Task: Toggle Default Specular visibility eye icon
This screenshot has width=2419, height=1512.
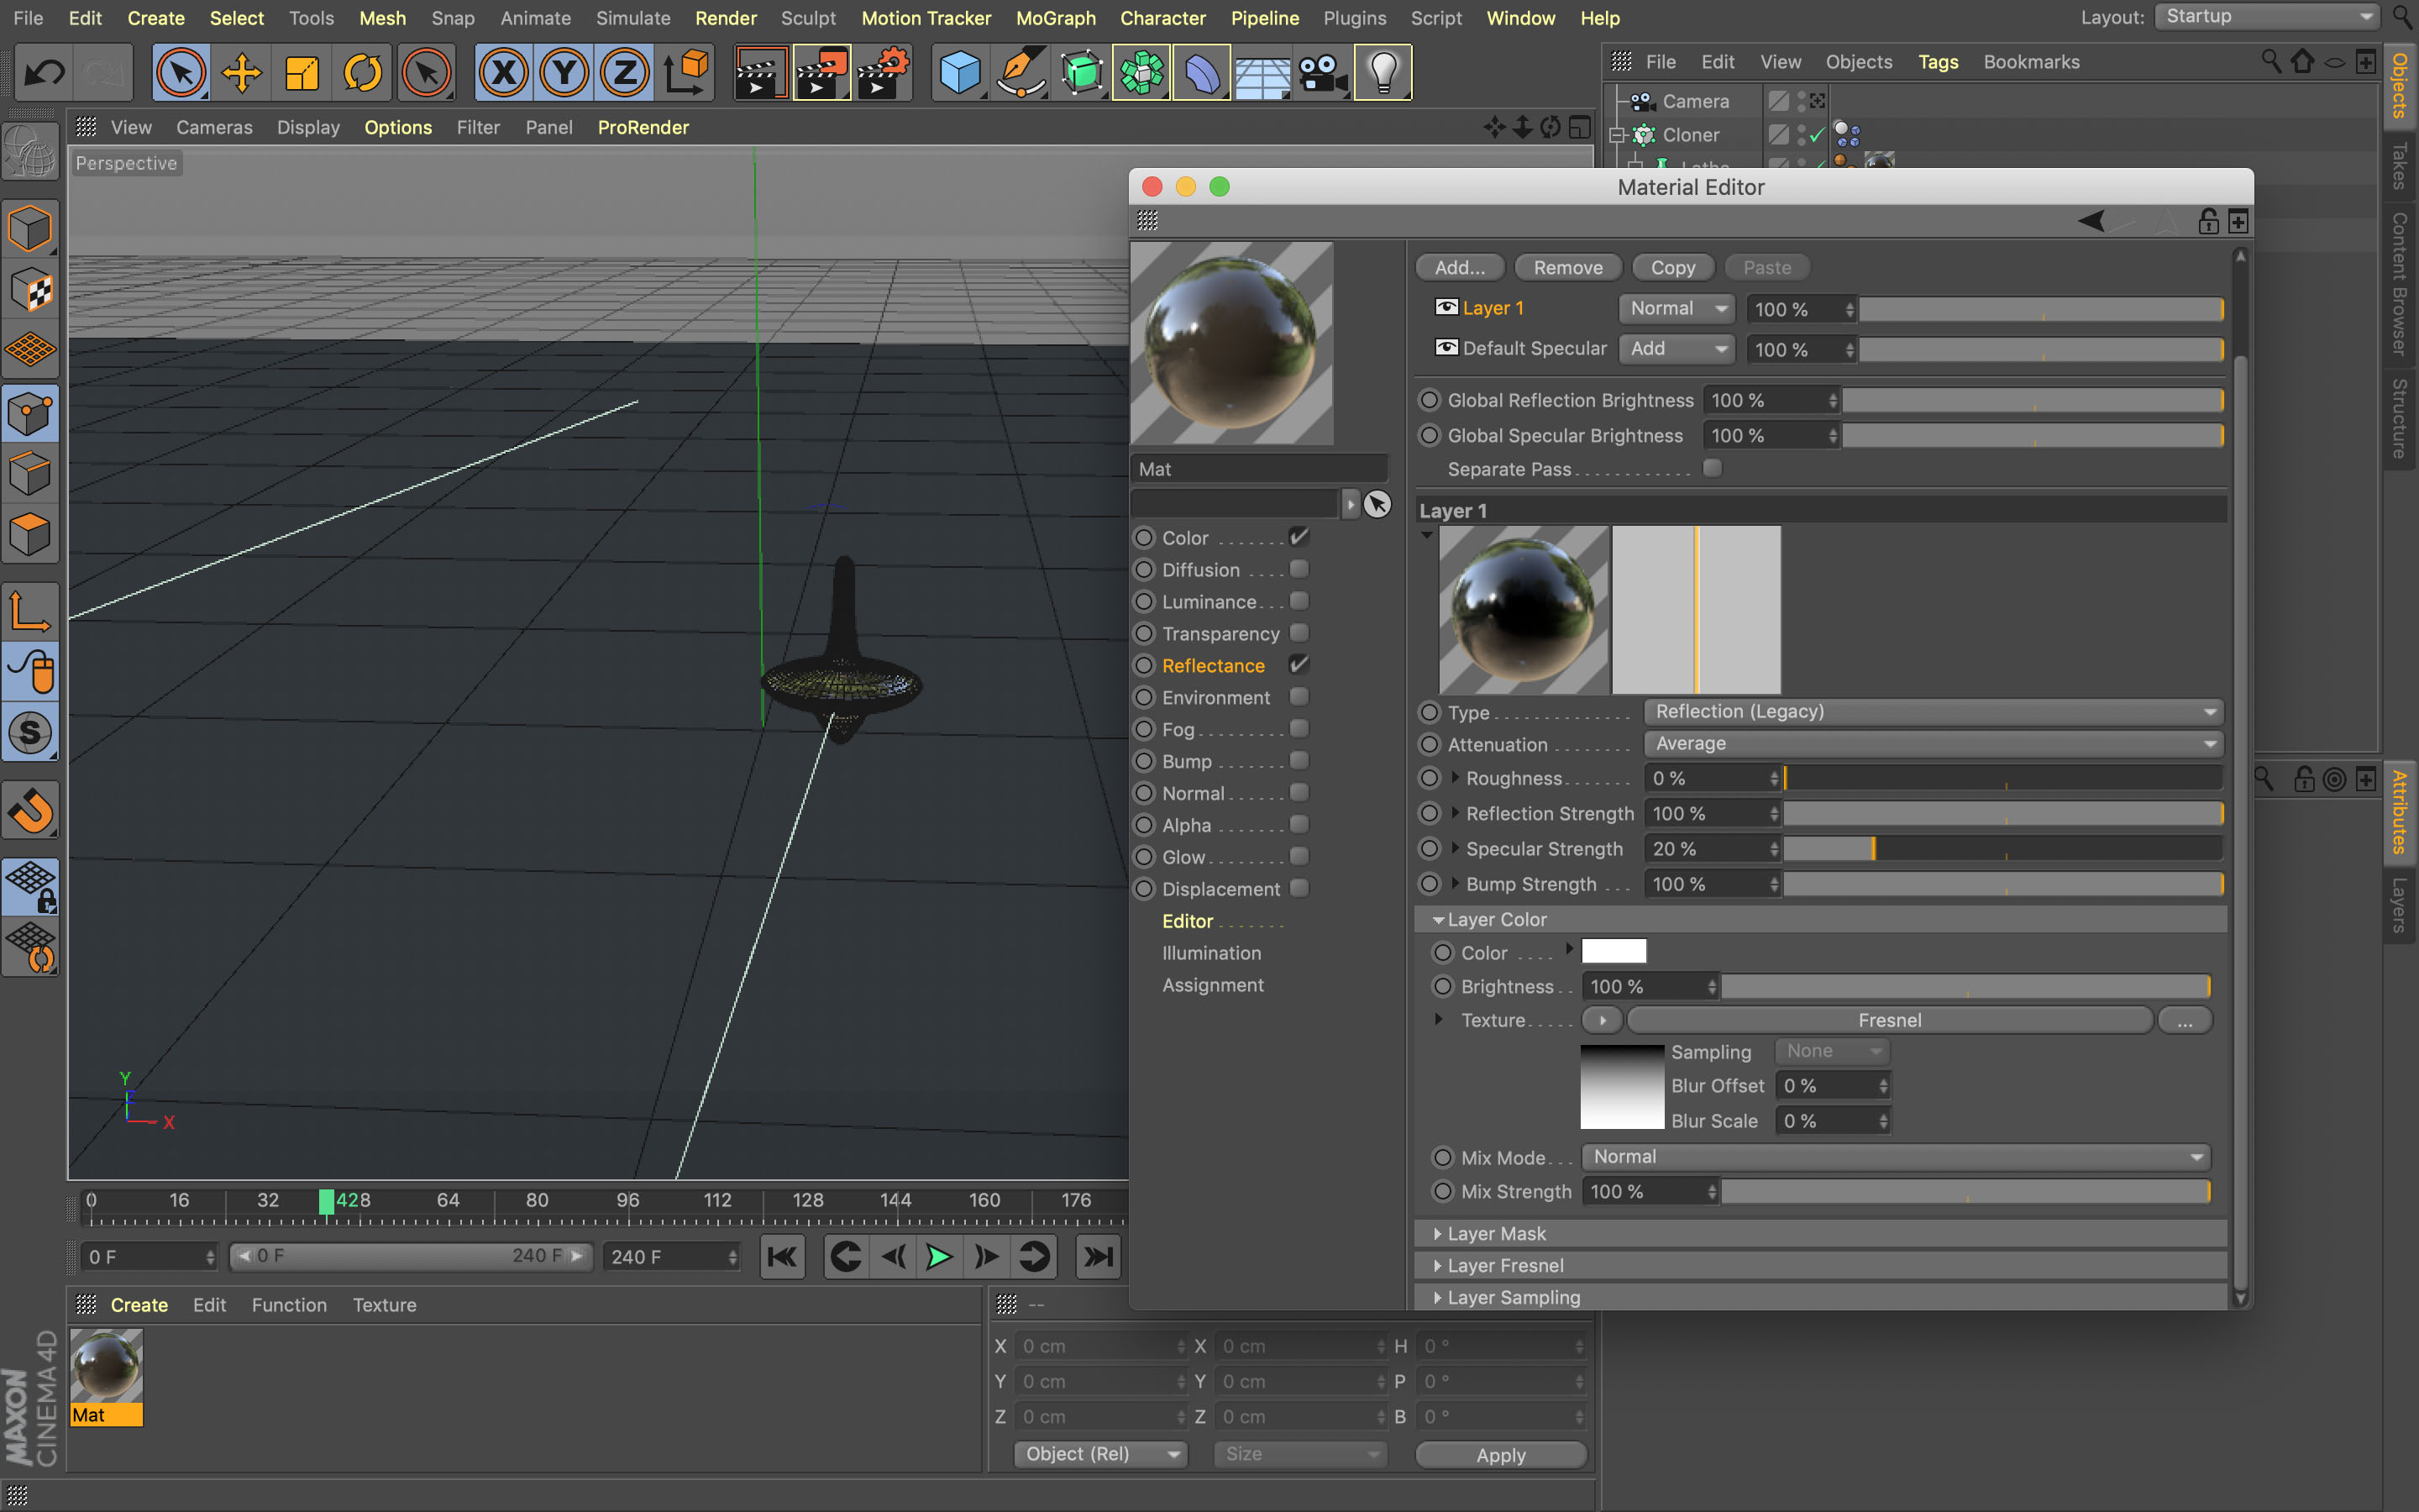Action: pyautogui.click(x=1446, y=347)
